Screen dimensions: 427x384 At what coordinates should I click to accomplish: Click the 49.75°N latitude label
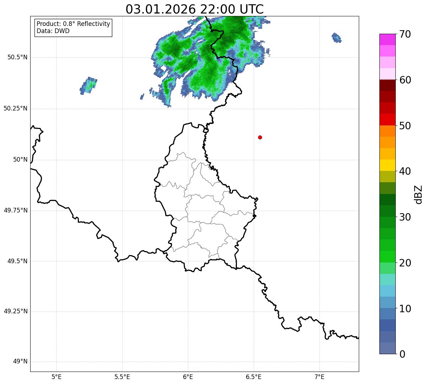pyautogui.click(x=15, y=210)
